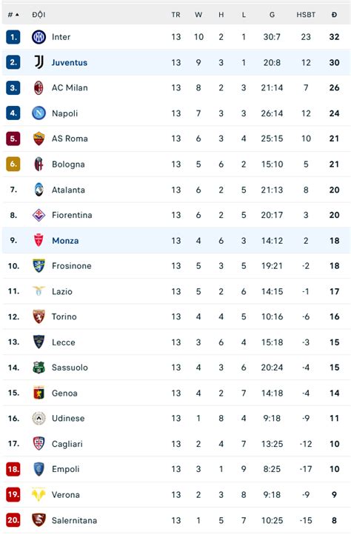Viewport: 351px width, 535px height.
Task: Sort by the HSBT goal difference header
Action: (x=306, y=15)
